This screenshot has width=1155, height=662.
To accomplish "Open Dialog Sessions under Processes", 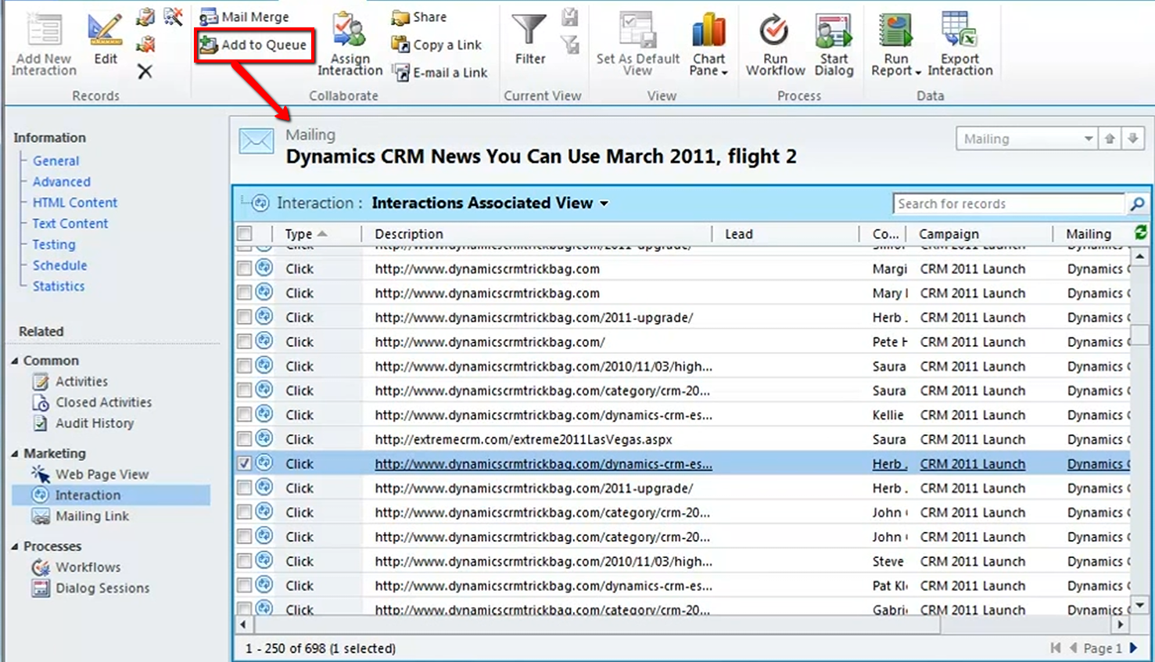I will (x=91, y=588).
